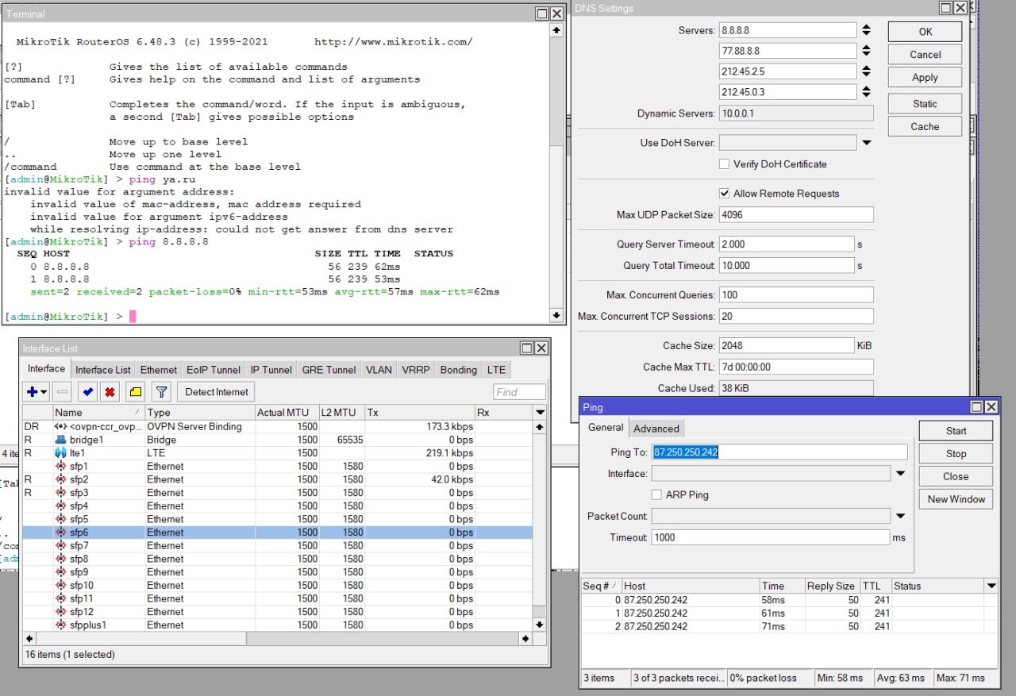Open the DNS Cache button
This screenshot has height=696, width=1016.
click(925, 127)
